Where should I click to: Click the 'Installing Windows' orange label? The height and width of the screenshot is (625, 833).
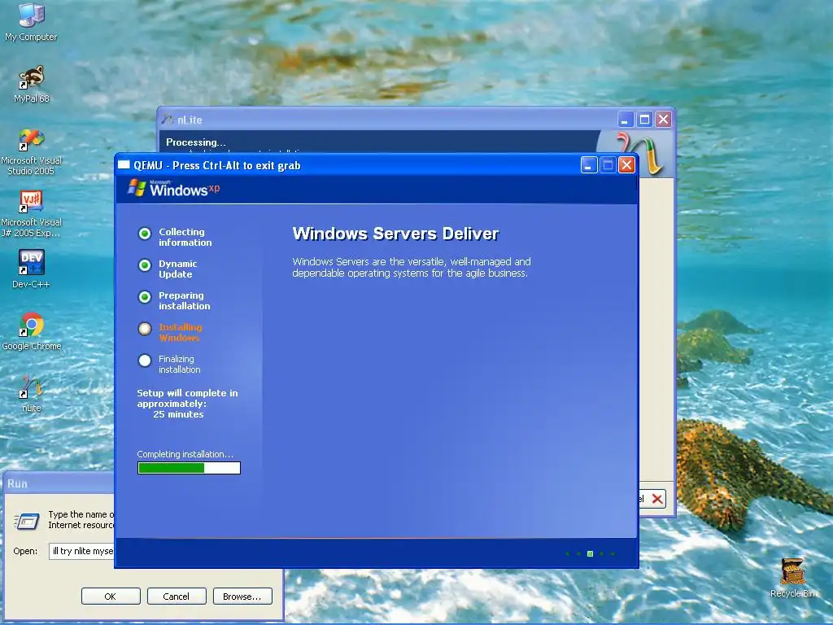pos(180,333)
